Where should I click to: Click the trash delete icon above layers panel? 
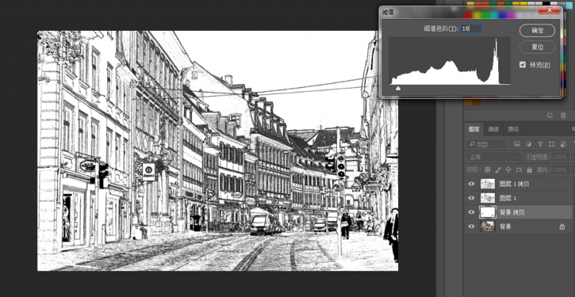click(563, 115)
